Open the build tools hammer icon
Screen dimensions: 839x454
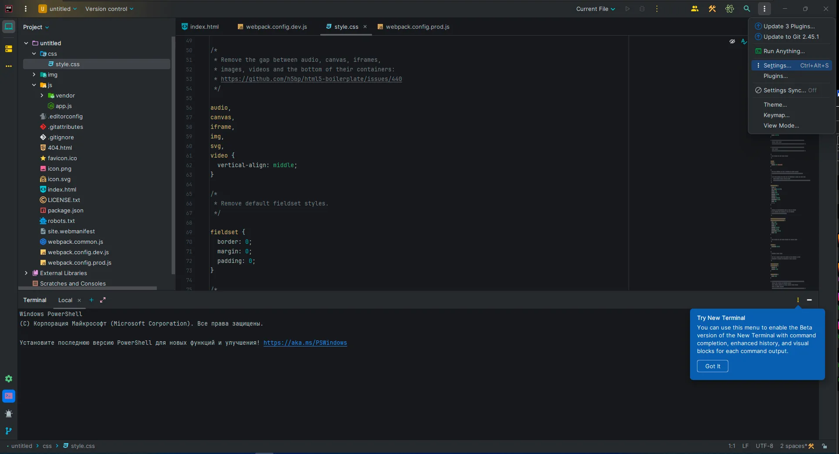pos(712,9)
